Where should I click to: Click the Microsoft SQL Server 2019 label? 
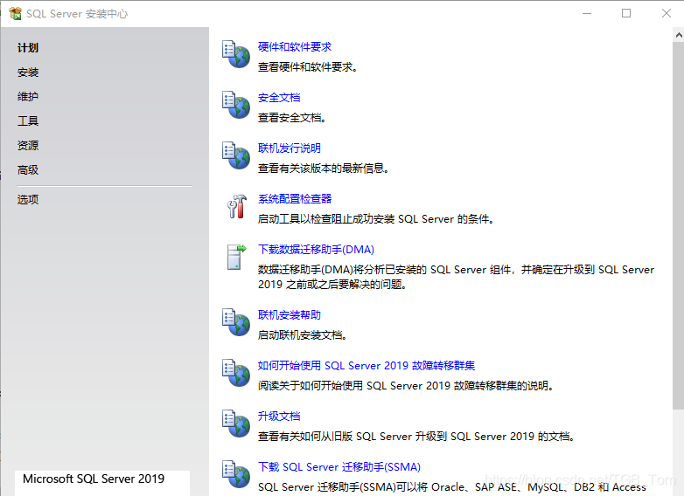tap(94, 479)
